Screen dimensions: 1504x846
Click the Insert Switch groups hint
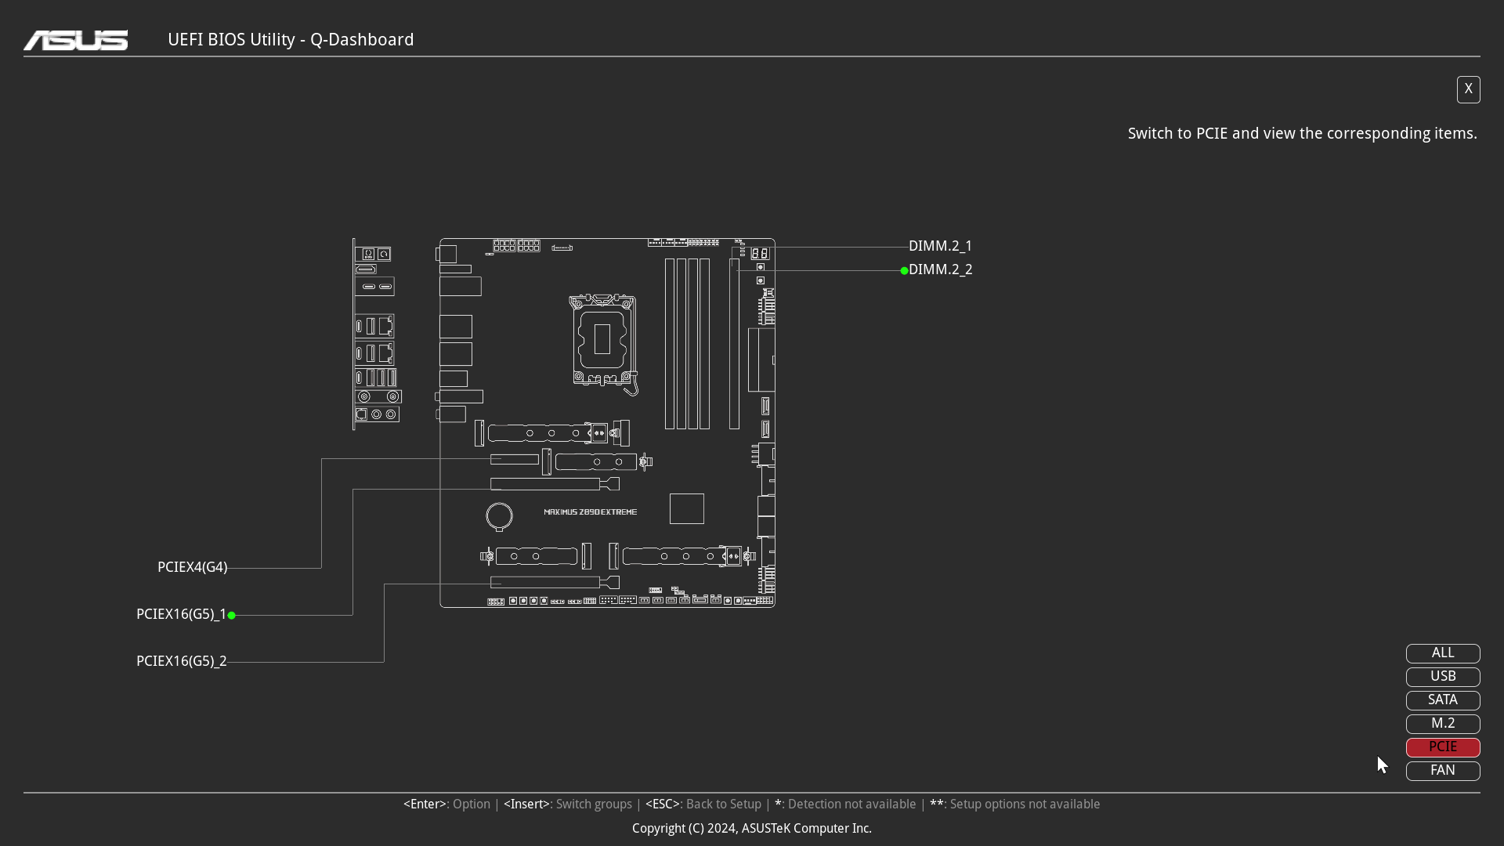(x=568, y=804)
